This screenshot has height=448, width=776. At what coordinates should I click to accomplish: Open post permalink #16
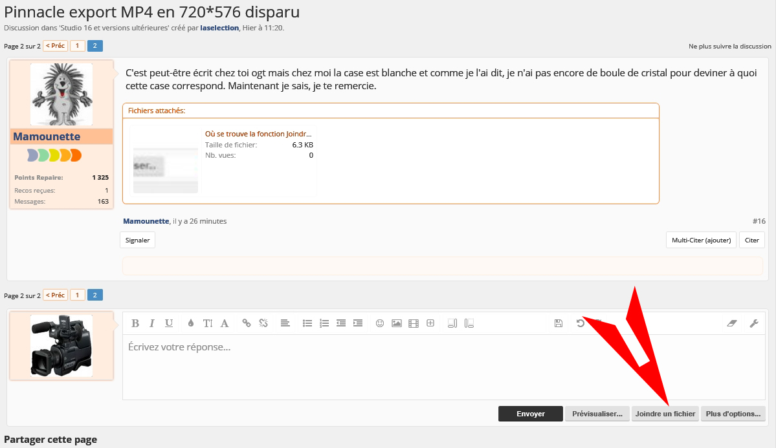[759, 222]
